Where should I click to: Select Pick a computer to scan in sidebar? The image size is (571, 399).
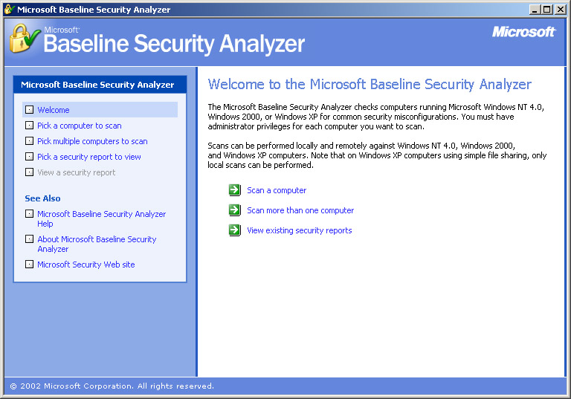pos(80,126)
